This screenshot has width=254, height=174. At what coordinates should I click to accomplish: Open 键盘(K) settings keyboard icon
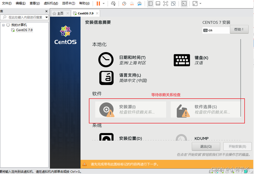pyautogui.click(x=182, y=60)
